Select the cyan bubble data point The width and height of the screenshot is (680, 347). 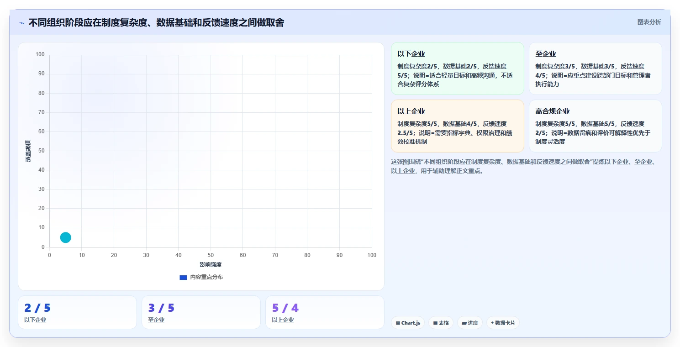[x=66, y=237]
